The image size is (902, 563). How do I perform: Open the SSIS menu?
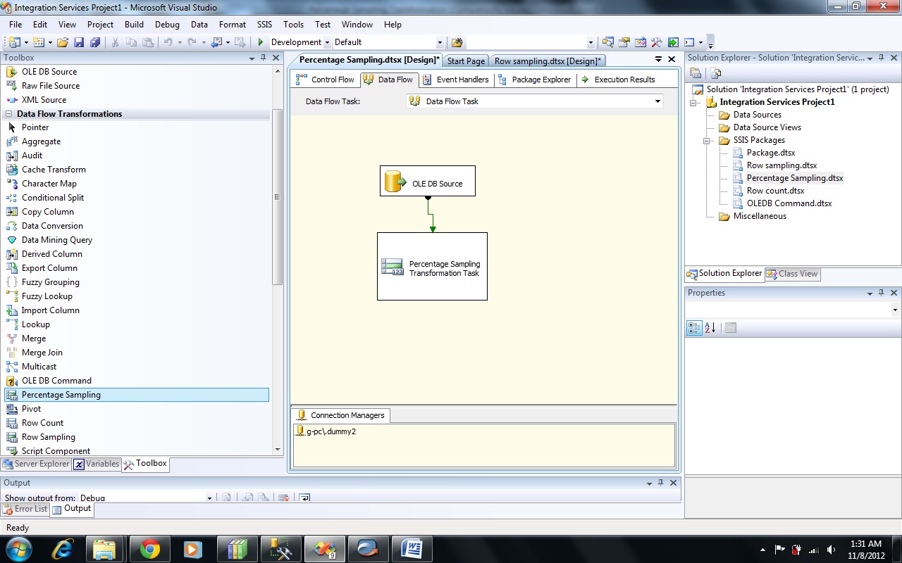point(264,24)
